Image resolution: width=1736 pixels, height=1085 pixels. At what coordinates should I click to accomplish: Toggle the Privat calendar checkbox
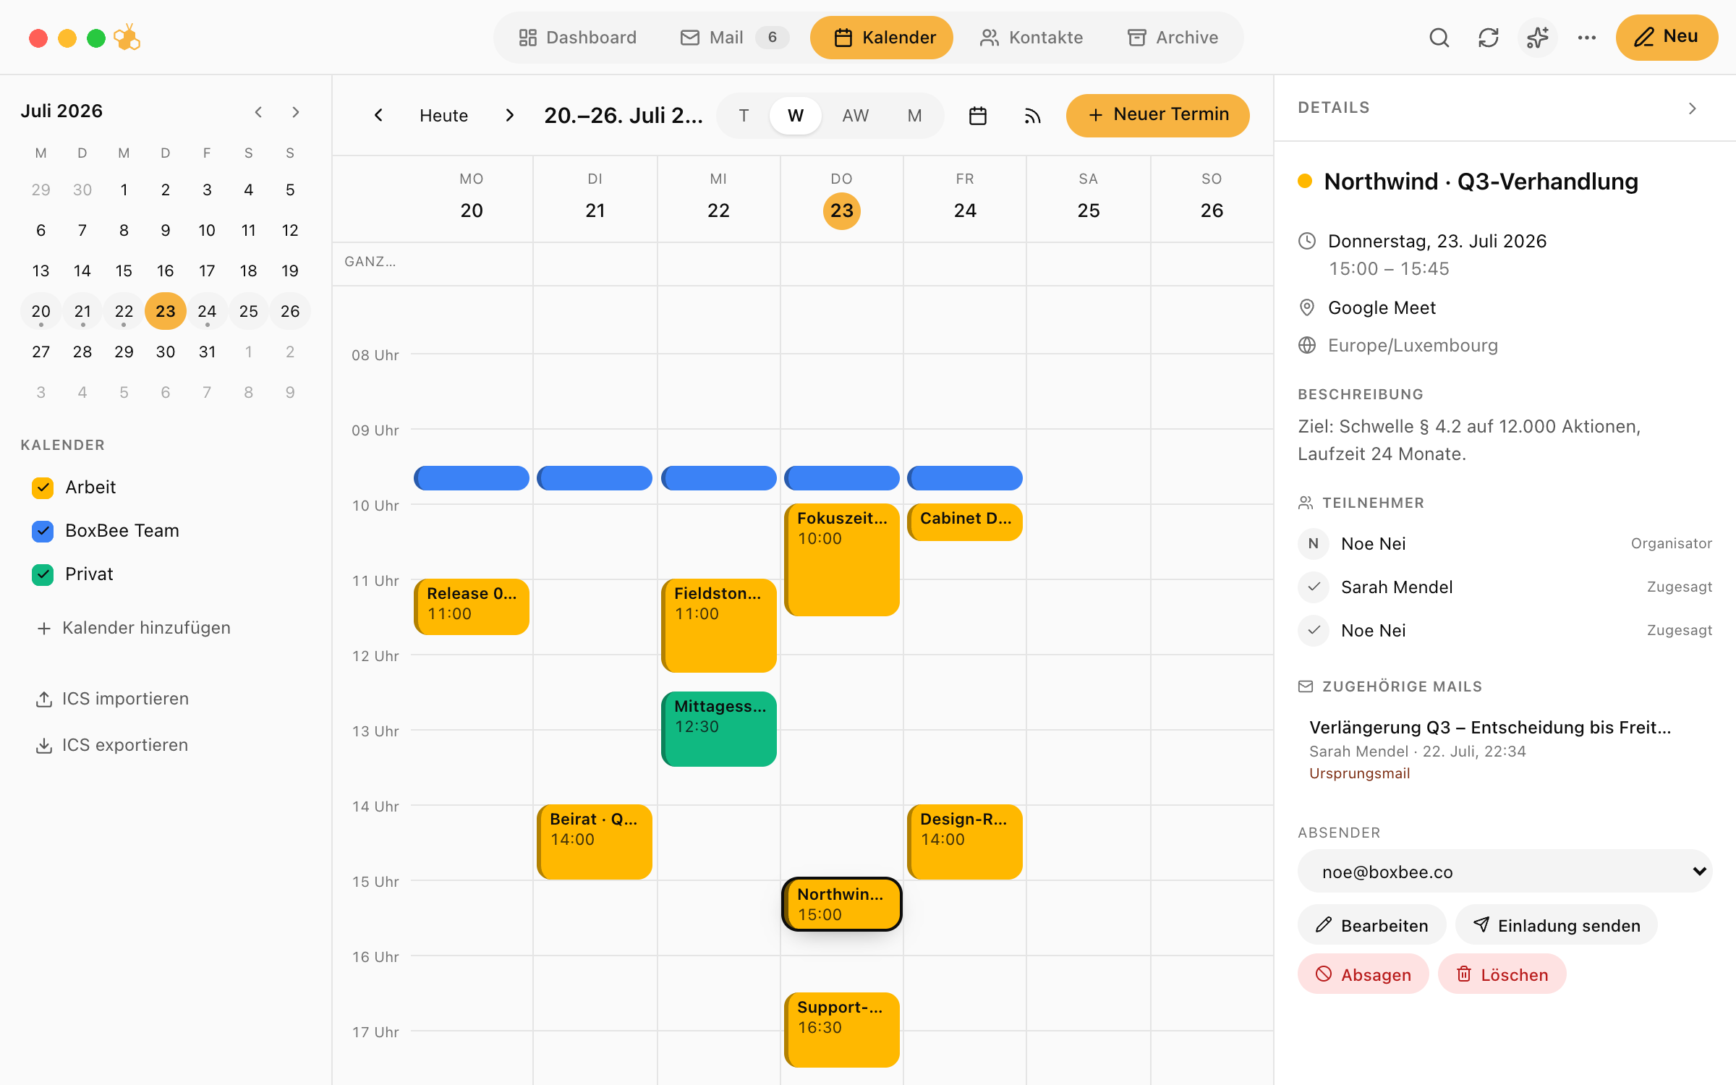43,574
